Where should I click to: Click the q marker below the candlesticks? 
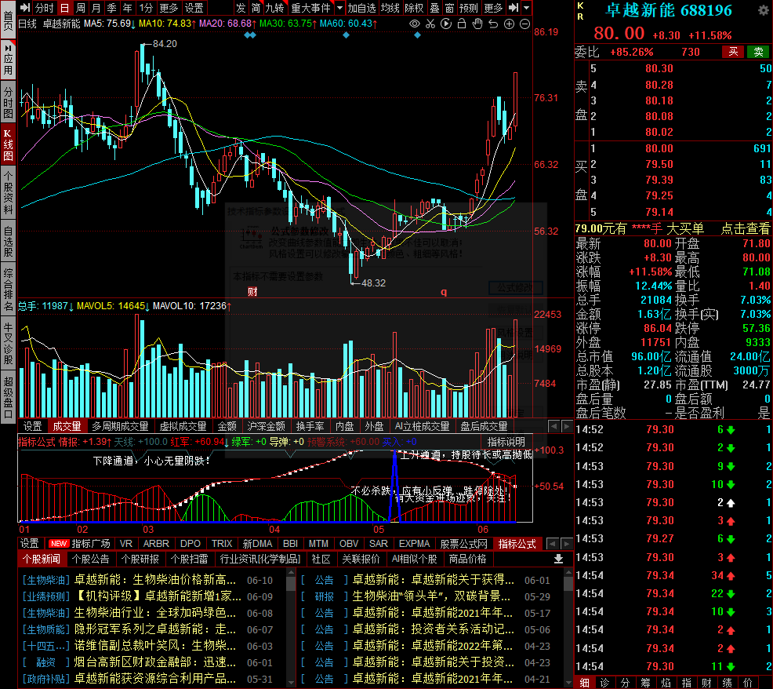(x=444, y=292)
